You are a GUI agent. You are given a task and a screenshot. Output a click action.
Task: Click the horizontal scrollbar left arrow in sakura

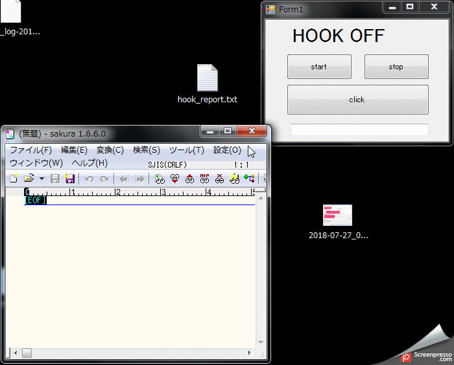pos(16,353)
